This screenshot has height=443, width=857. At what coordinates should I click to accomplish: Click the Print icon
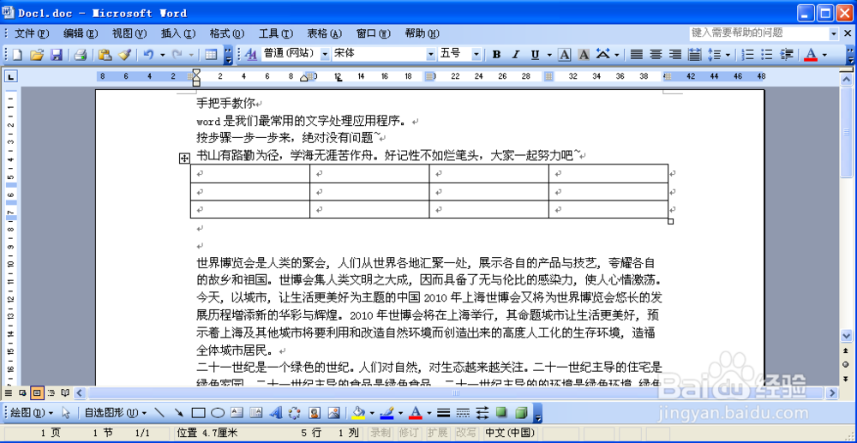coord(81,55)
